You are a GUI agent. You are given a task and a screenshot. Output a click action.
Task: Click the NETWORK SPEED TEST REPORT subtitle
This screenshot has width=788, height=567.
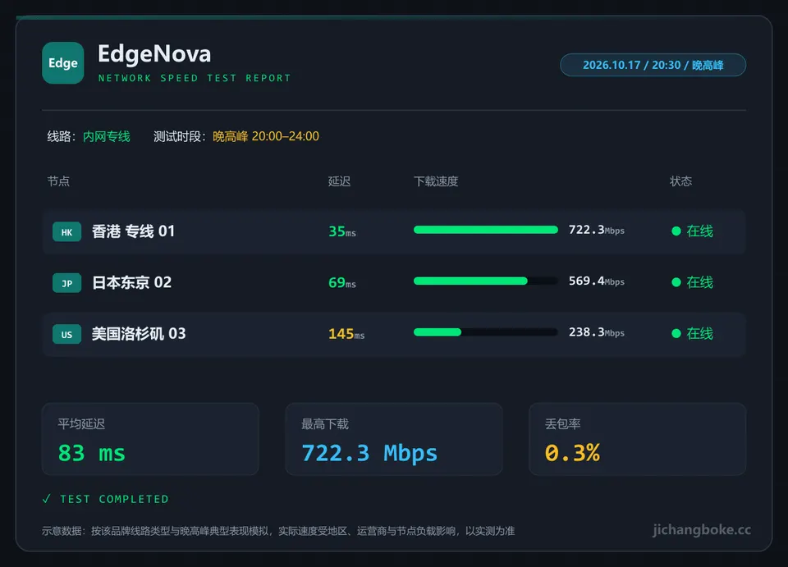tap(195, 78)
